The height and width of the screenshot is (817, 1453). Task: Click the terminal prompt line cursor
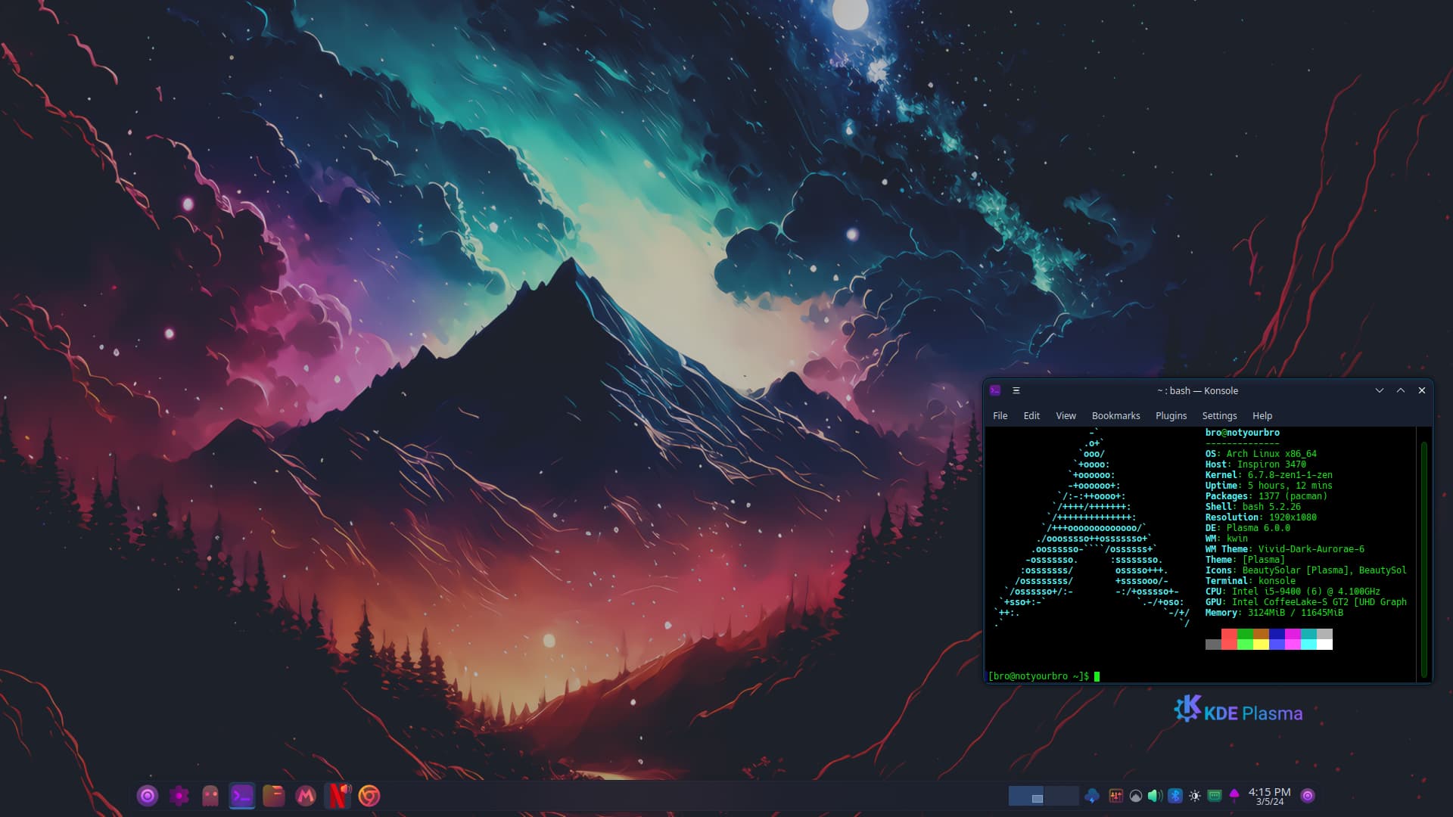(x=1097, y=676)
